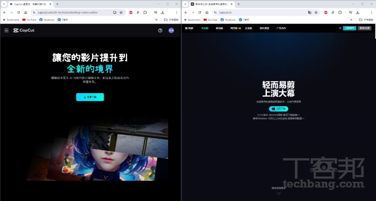Open YouTube bookmark in right window
376x201 pixels.
coord(210,20)
